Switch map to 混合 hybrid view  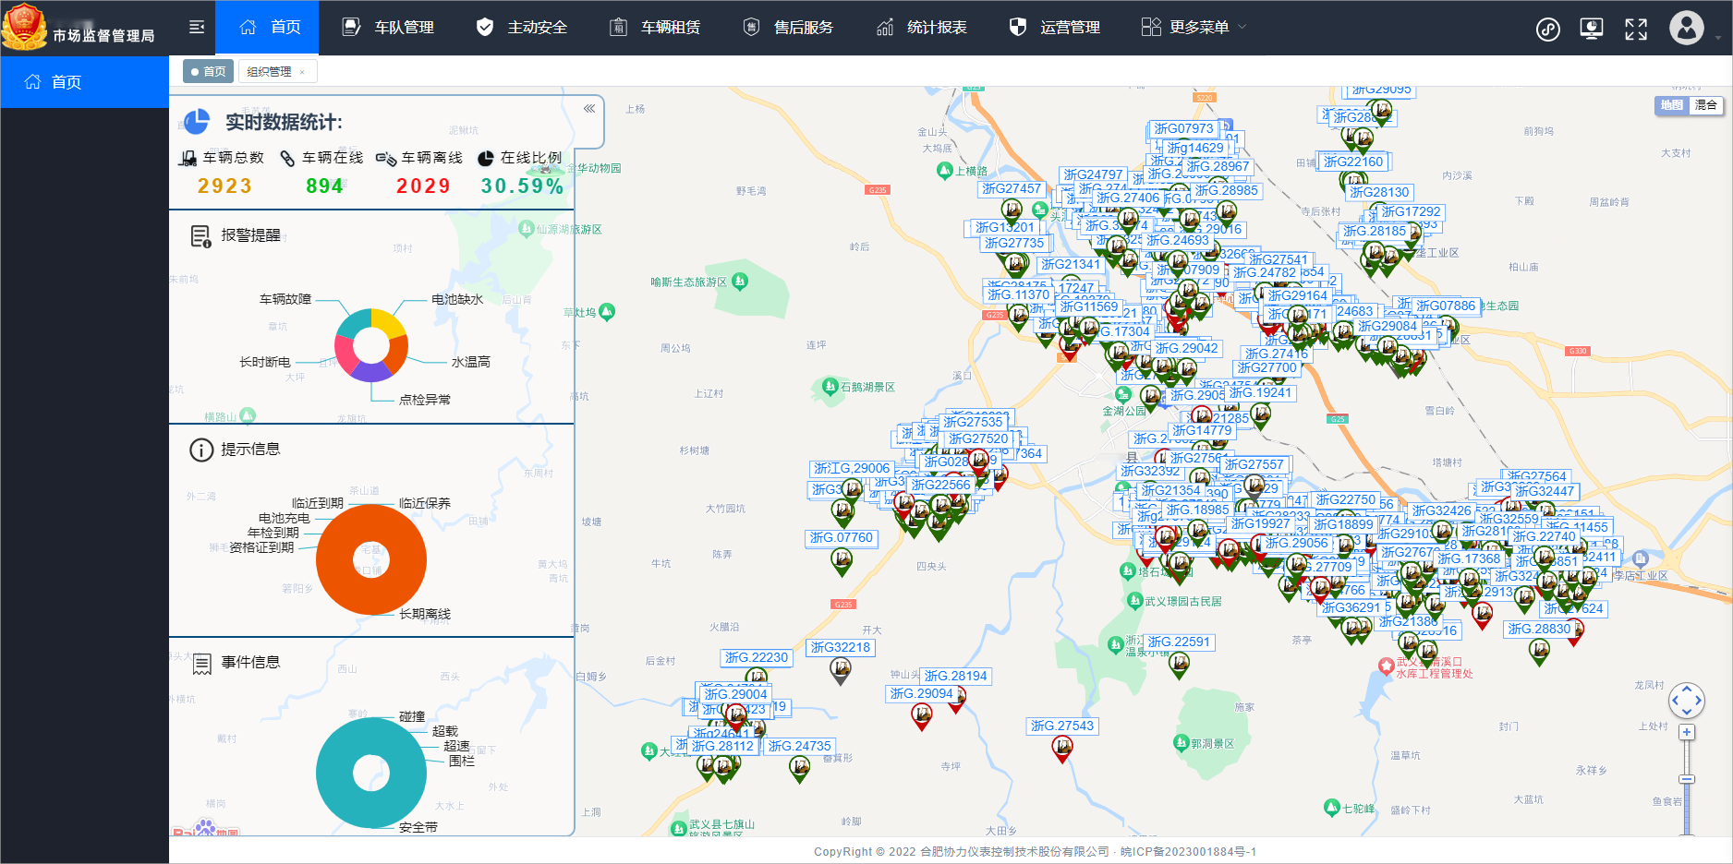tap(1706, 105)
